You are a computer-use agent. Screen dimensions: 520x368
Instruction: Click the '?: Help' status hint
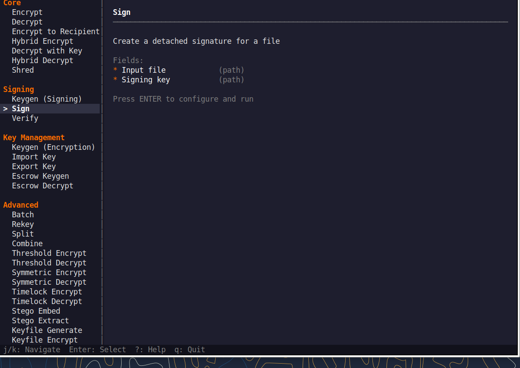[150, 350]
